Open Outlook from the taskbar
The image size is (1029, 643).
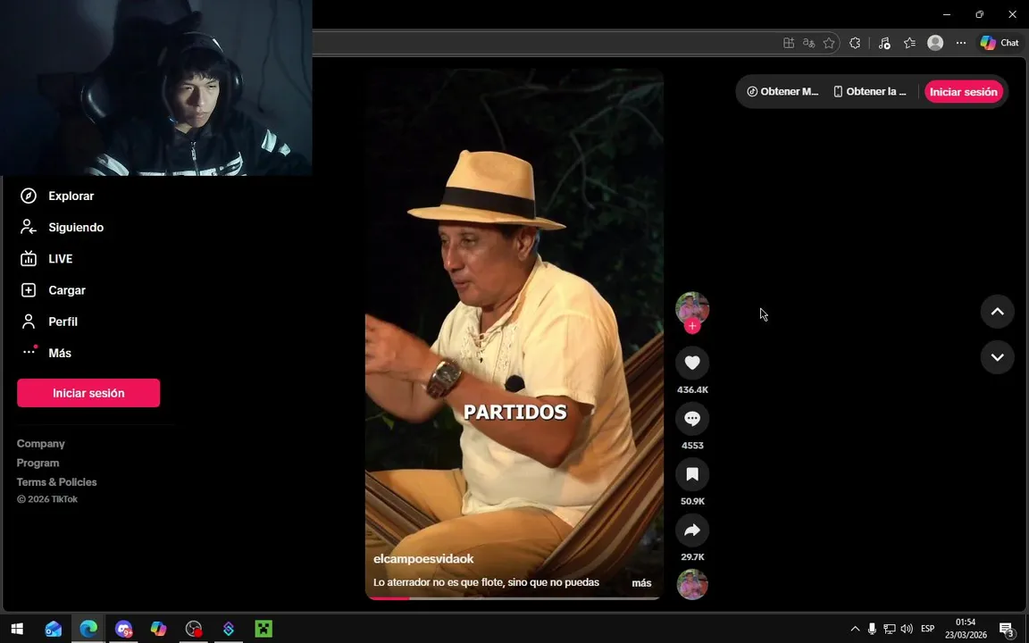pos(54,629)
